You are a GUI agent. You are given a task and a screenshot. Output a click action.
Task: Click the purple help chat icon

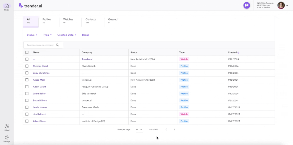(247, 5)
